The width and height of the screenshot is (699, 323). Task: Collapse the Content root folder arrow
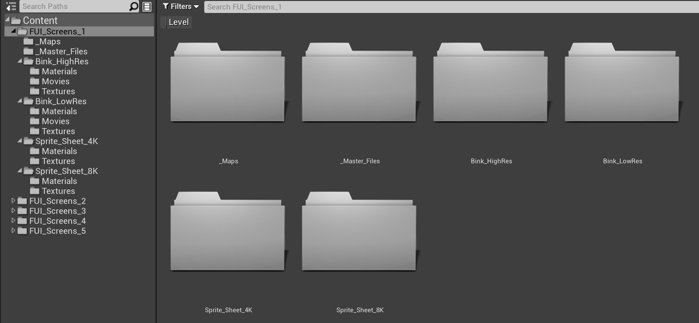tap(7, 20)
